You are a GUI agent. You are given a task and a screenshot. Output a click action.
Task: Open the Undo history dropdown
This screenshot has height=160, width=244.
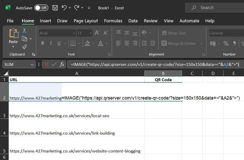tap(70, 8)
